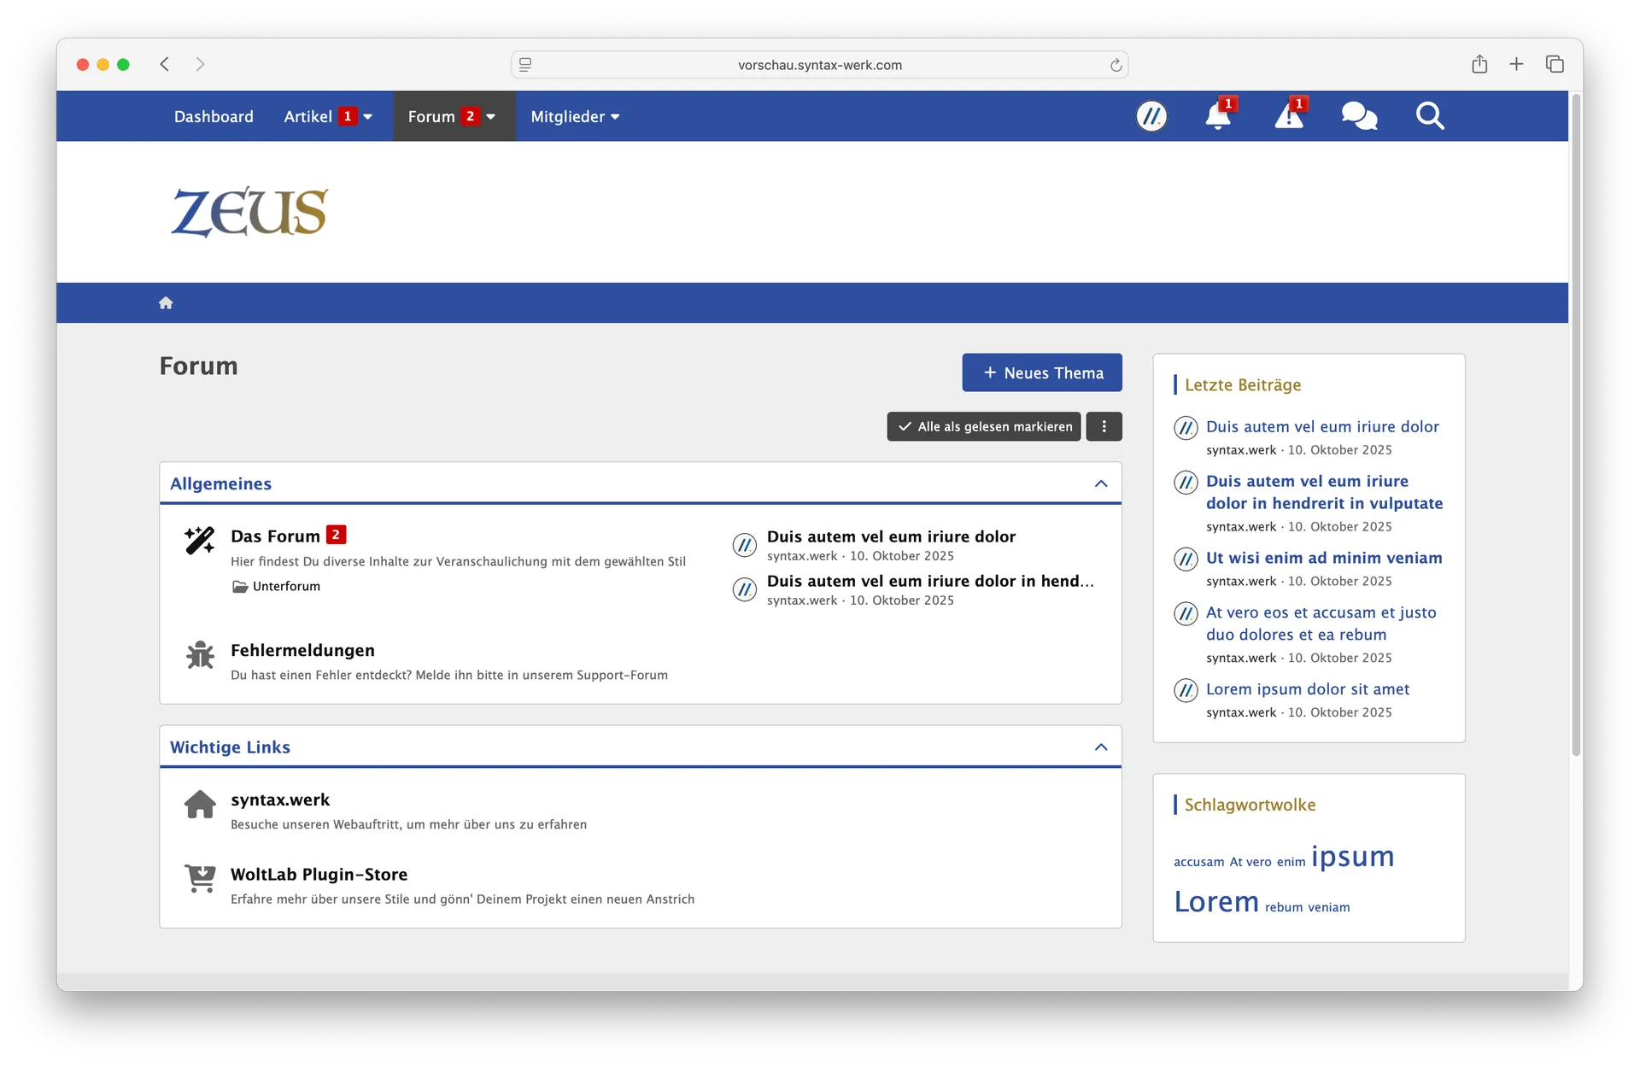The width and height of the screenshot is (1640, 1066).
Task: Click the search magnifier icon
Action: point(1429,116)
